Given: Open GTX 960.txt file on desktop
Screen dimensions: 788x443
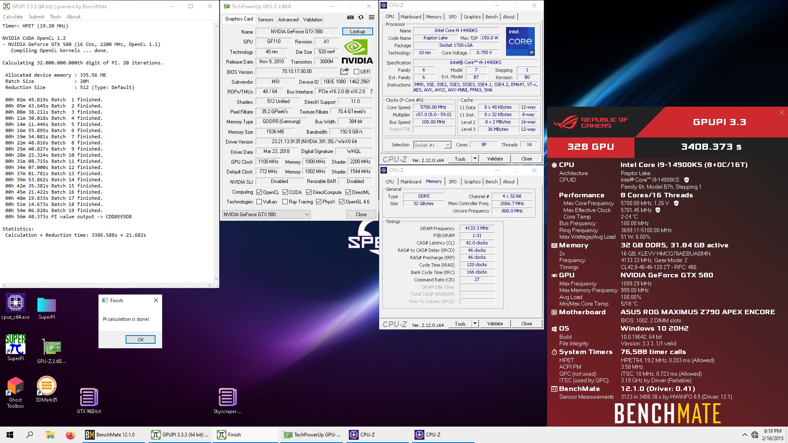Looking at the screenshot, I should 89,401.
